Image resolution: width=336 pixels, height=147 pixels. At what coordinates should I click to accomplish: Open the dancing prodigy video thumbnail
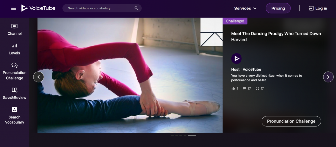click(130, 75)
